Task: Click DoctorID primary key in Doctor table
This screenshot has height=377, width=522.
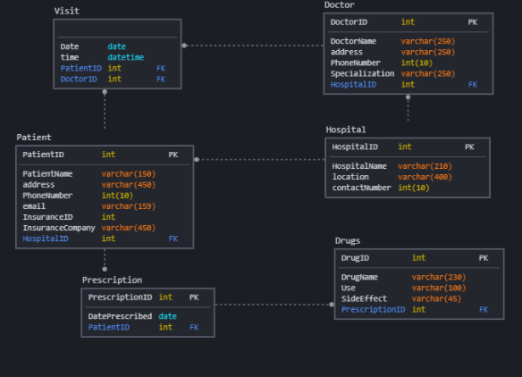Action: pyautogui.click(x=349, y=22)
